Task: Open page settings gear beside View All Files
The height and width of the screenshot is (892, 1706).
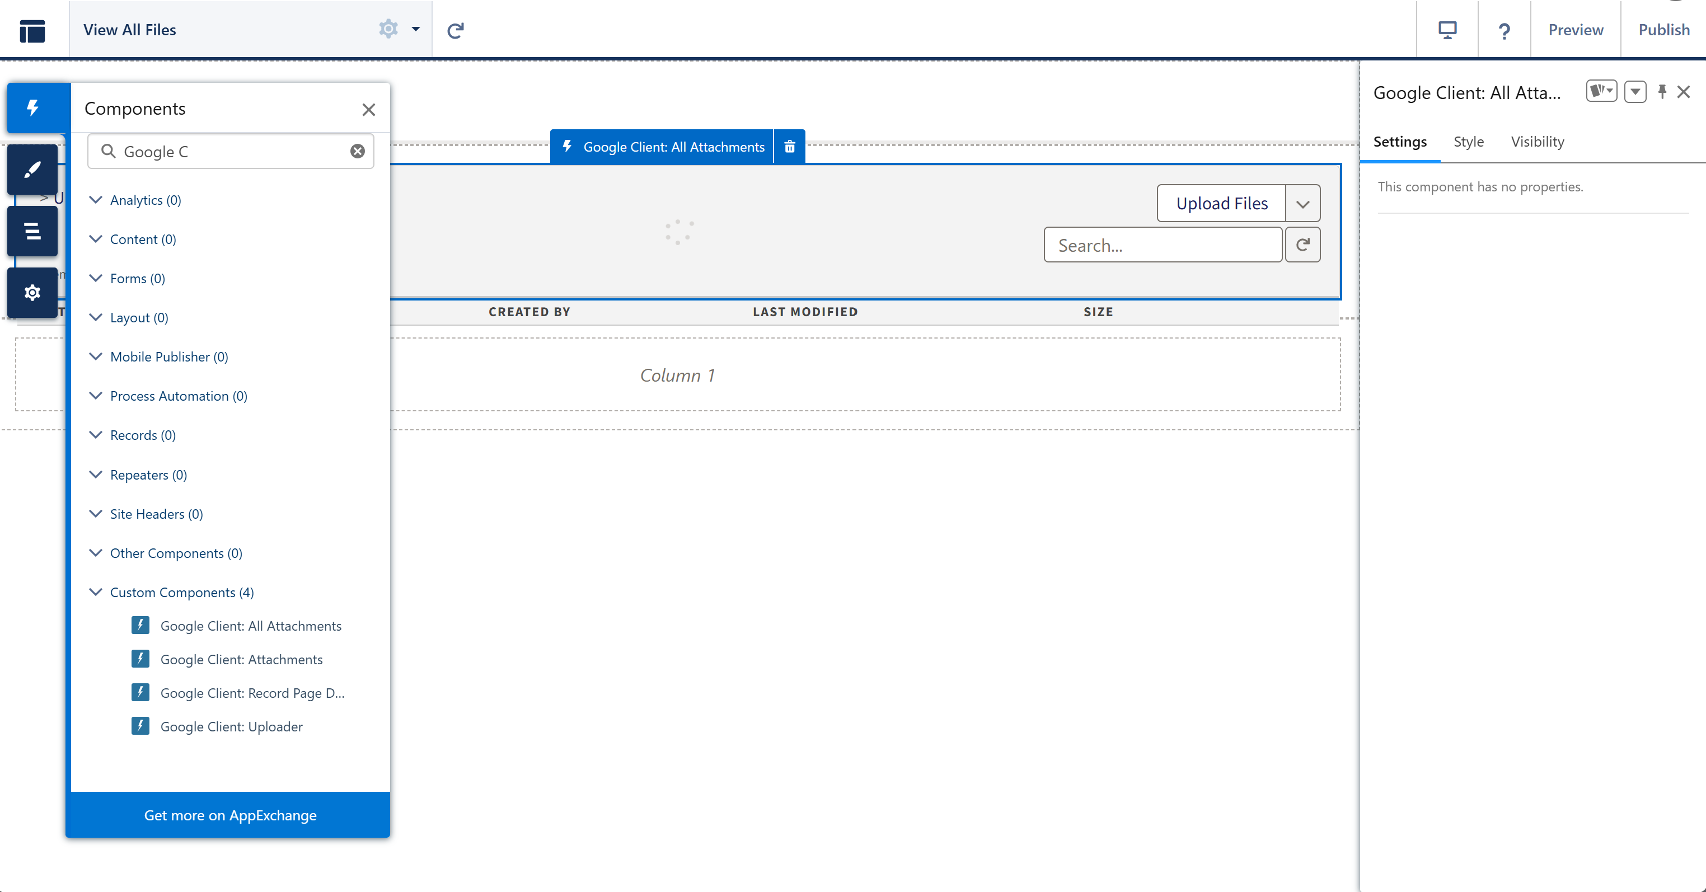Action: tap(388, 29)
